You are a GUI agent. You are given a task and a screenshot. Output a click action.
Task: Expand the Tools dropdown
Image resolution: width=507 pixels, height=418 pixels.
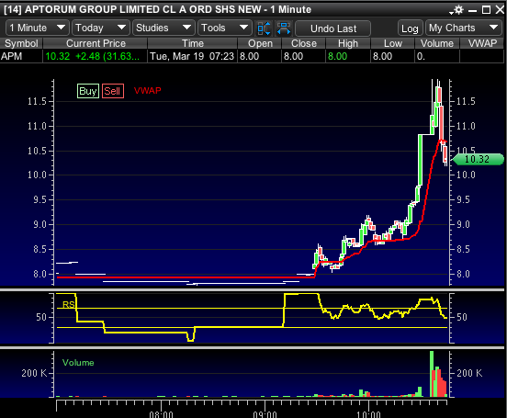[x=225, y=28]
